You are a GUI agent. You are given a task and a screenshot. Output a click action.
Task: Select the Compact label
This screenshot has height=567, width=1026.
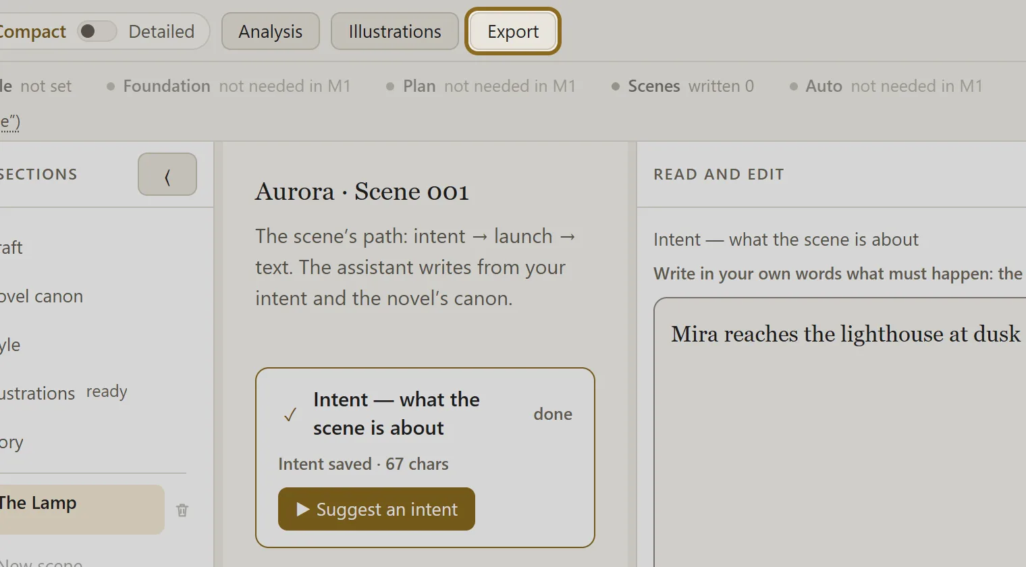[32, 31]
